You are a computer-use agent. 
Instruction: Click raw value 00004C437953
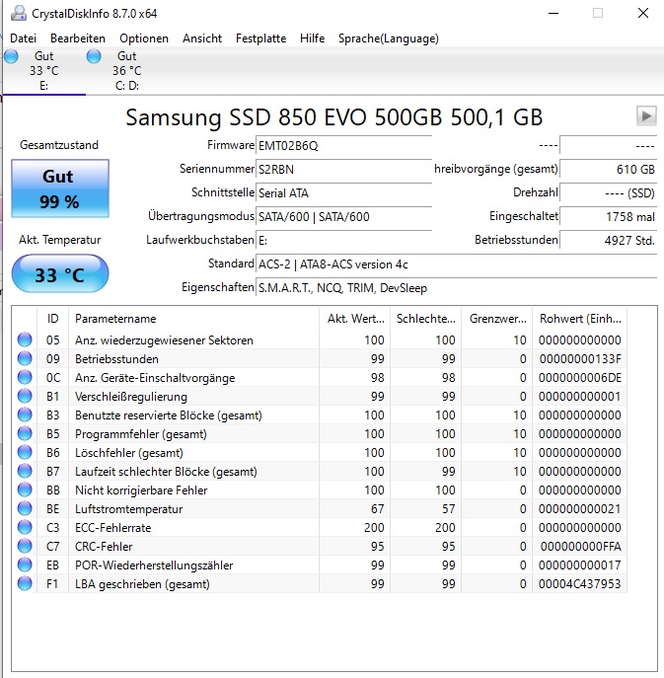(x=580, y=584)
